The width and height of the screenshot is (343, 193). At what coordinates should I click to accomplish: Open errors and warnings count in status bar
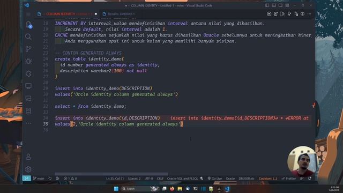point(70,179)
